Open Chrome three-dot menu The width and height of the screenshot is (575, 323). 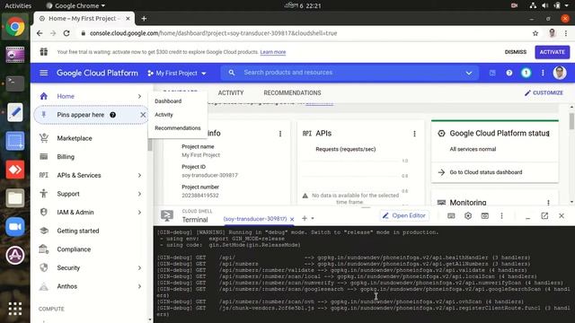566,33
